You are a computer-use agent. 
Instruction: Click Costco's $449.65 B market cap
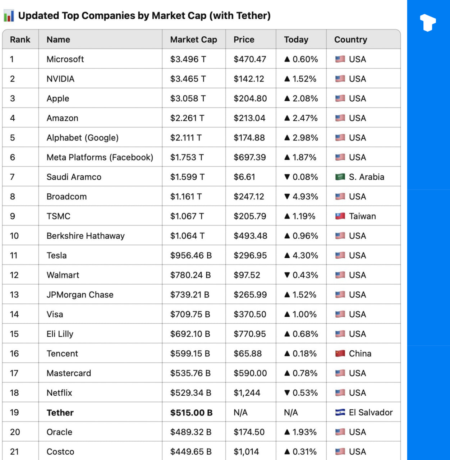pos(190,452)
